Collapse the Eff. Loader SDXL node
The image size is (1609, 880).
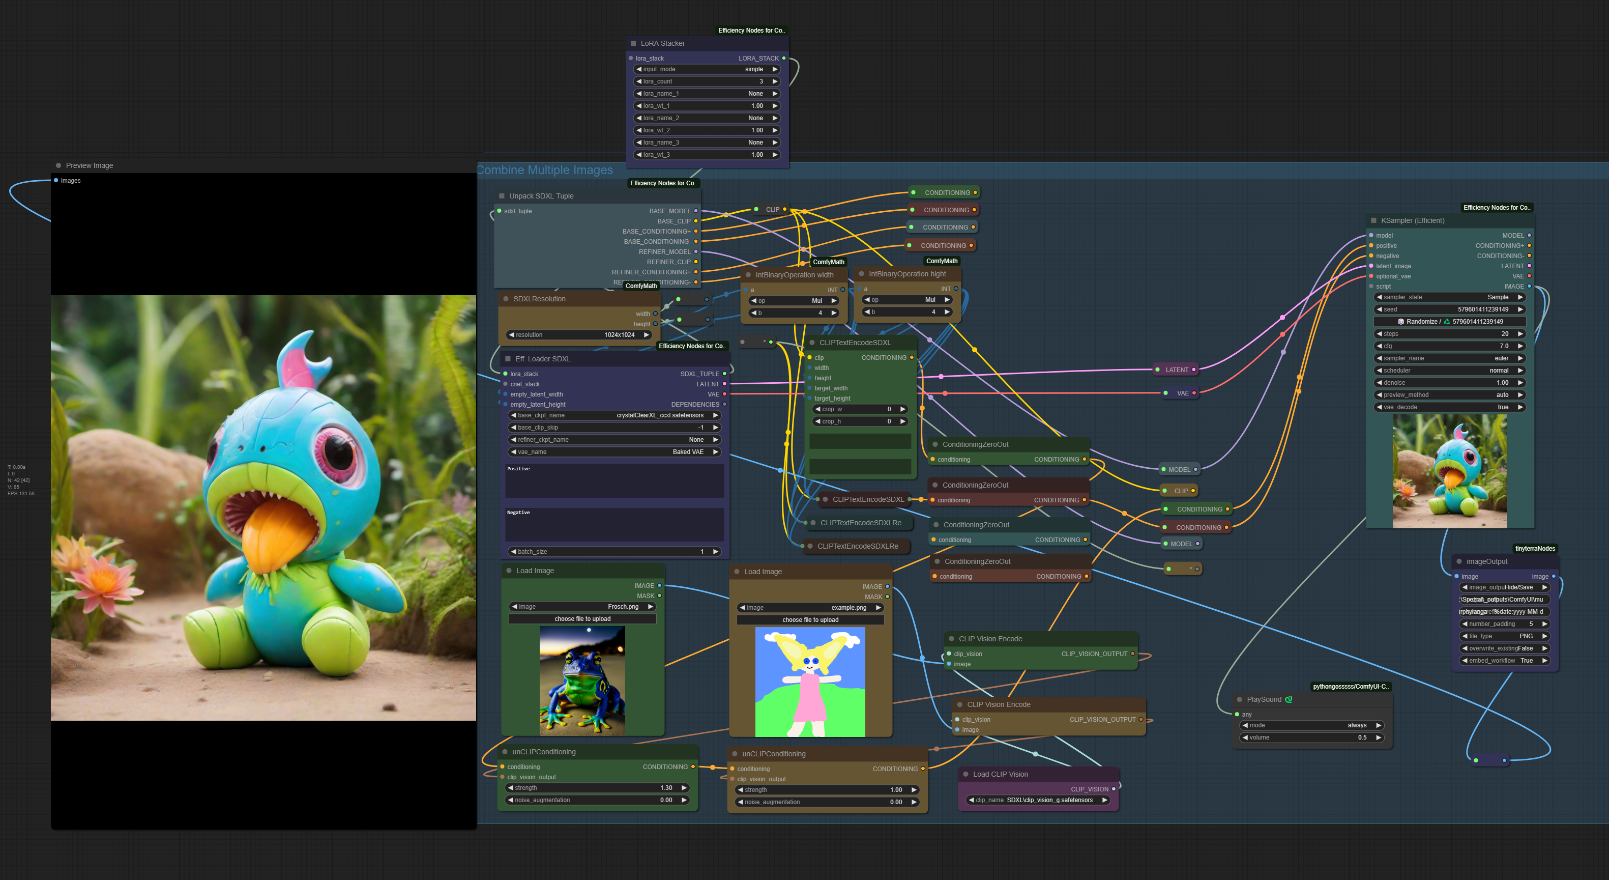coord(508,359)
